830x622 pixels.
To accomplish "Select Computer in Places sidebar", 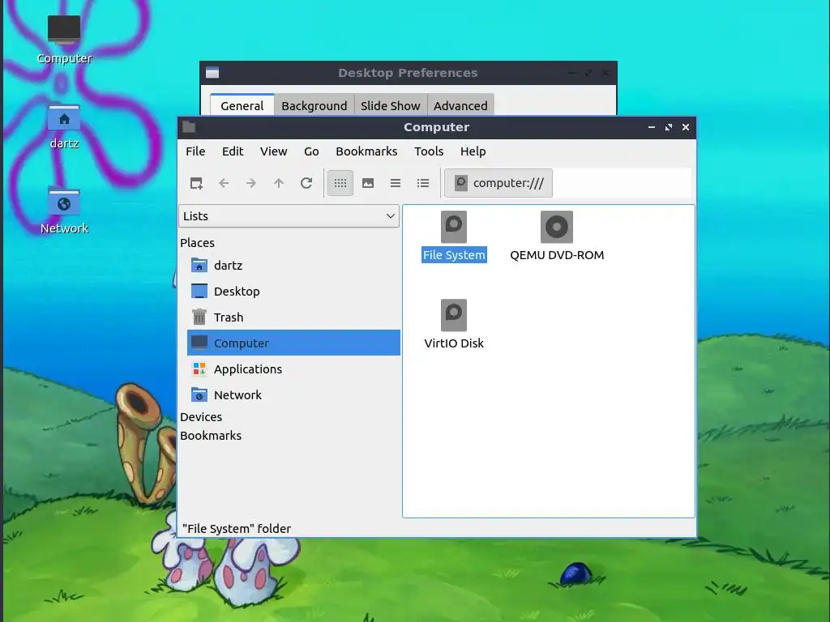I will point(293,343).
